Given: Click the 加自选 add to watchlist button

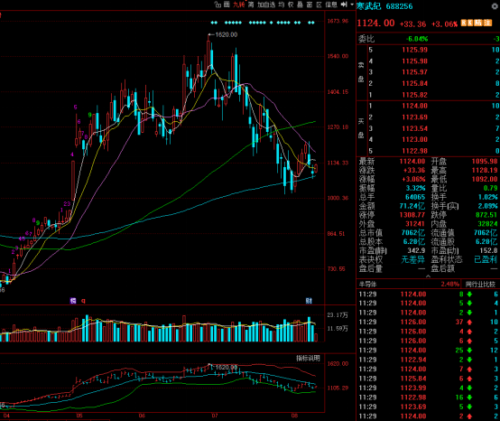Looking at the screenshot, I should [266, 5].
